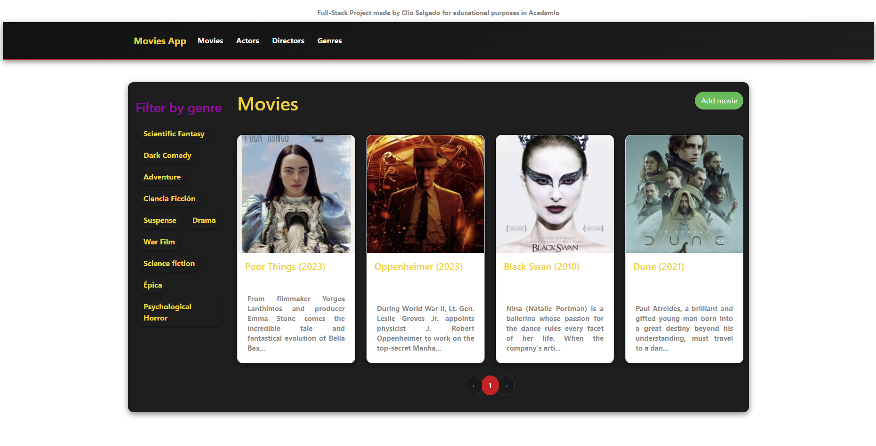Click the Dune description text

pos(684,328)
